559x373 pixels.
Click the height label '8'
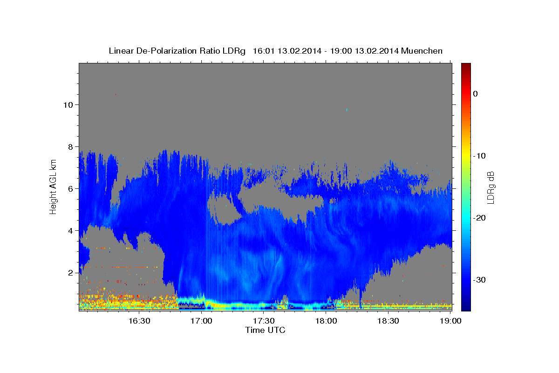[71, 147]
